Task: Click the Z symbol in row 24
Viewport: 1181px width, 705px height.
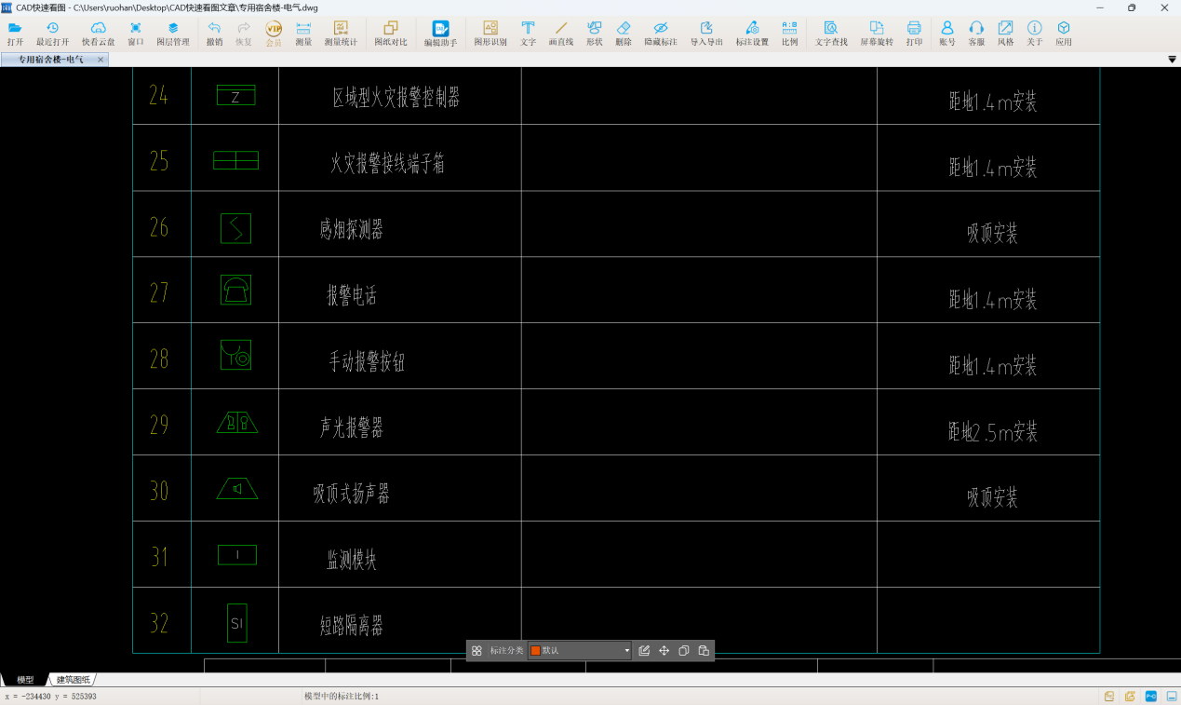Action: click(x=235, y=95)
